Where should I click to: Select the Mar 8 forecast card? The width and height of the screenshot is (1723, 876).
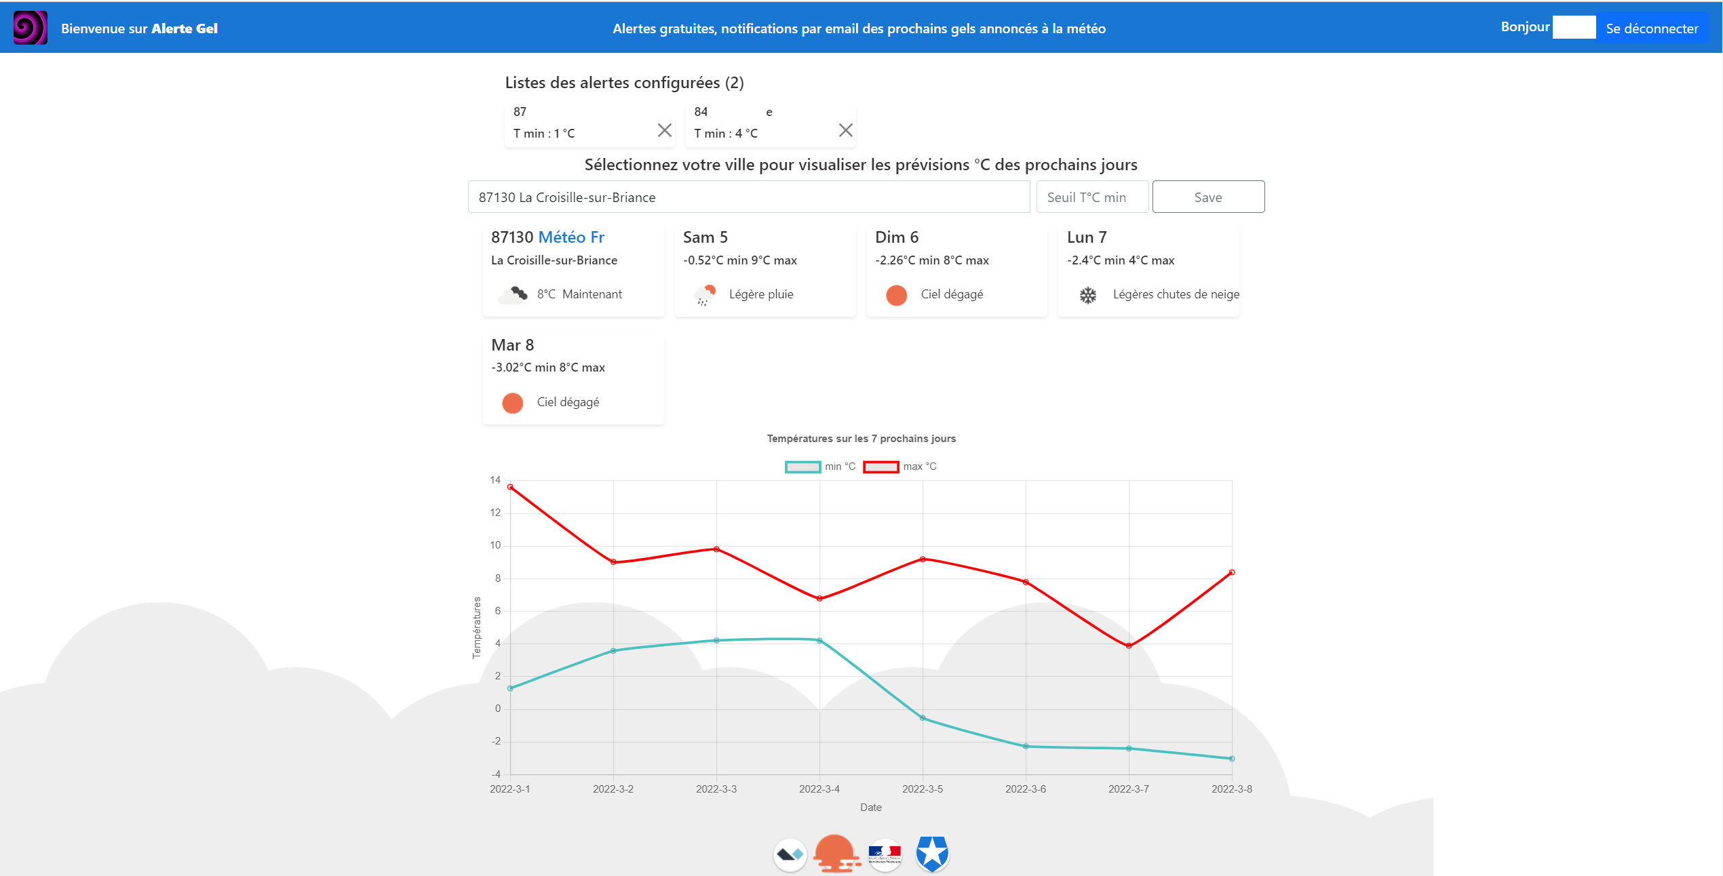(573, 378)
